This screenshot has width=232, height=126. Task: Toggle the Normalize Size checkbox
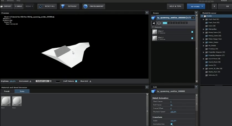point(172,124)
